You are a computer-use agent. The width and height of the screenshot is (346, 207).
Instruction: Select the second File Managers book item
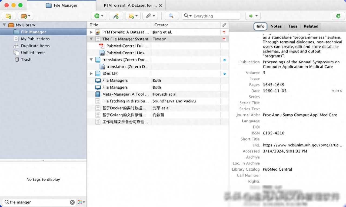[158, 87]
